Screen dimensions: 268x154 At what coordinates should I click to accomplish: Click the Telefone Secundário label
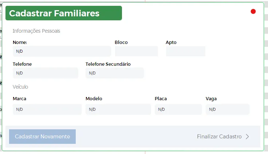click(x=108, y=64)
